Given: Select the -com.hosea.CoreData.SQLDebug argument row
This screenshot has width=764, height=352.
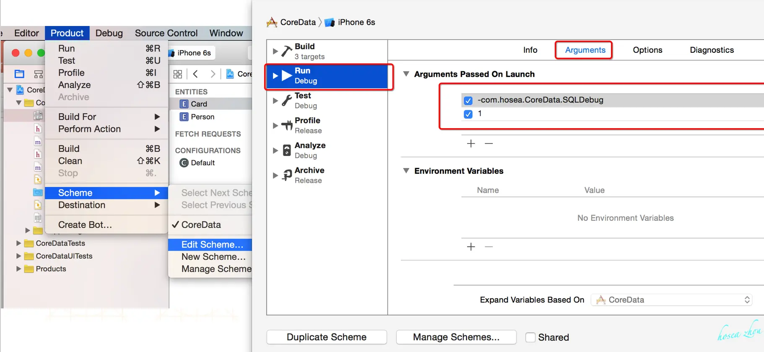Looking at the screenshot, I should click(x=613, y=100).
